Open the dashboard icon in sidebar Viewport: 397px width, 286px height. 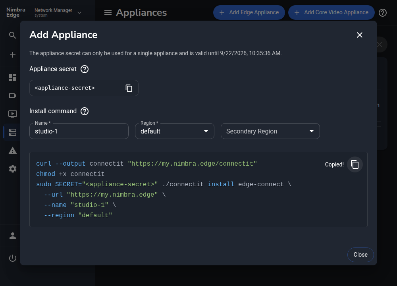click(x=12, y=77)
